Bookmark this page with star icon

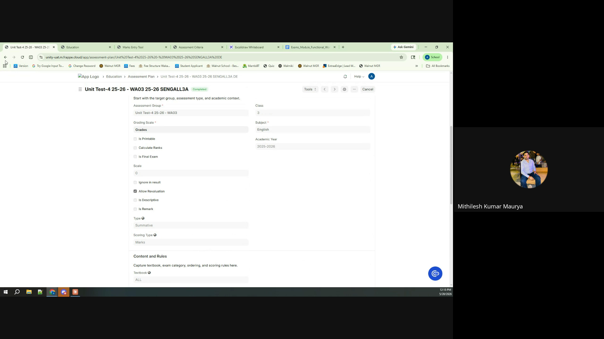[401, 57]
